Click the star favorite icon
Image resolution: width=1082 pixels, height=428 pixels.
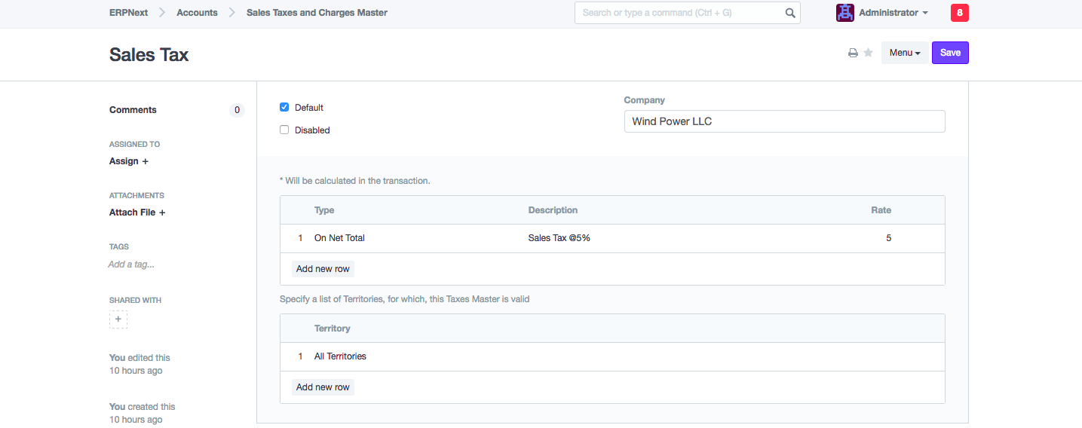point(868,53)
